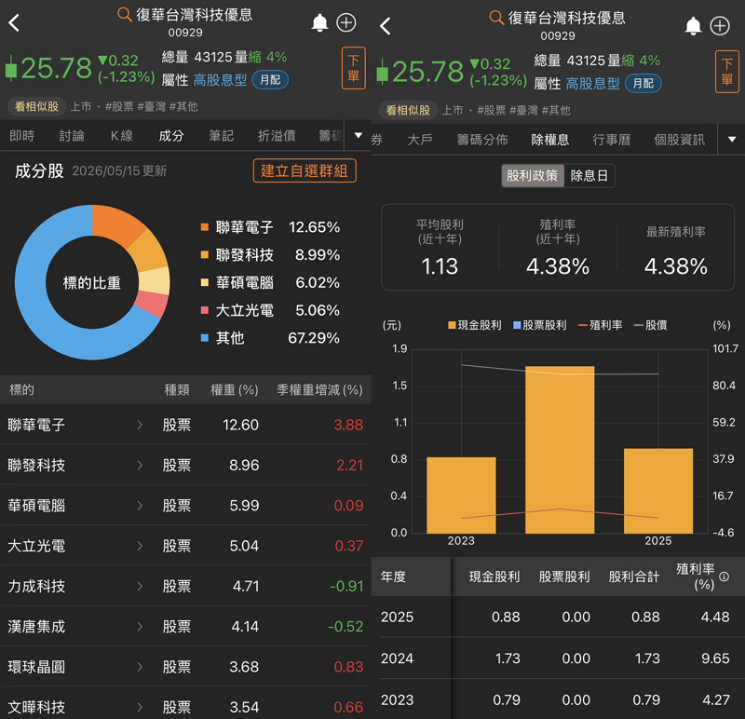Viewport: 745px width, 719px height.
Task: Open 大立光電 row chevron
Action: coord(140,546)
